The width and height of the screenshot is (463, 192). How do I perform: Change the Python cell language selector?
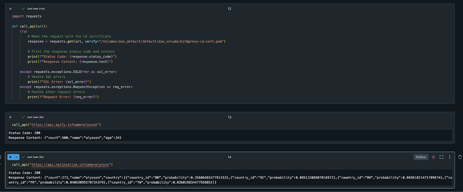(x=421, y=157)
